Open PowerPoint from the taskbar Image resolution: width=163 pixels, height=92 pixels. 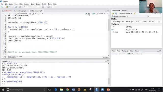(x=108, y=90)
